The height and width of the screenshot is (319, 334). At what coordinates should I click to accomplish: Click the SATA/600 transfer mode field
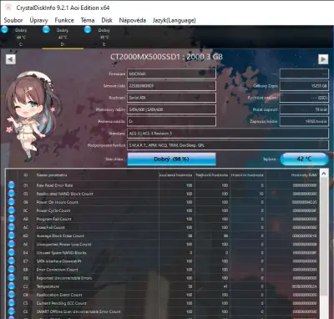(x=171, y=109)
